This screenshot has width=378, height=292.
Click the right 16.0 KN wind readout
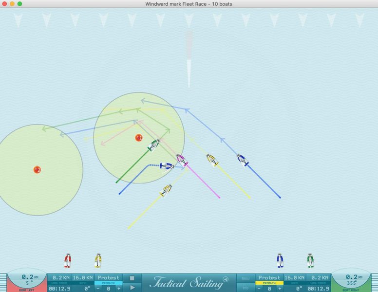point(295,277)
